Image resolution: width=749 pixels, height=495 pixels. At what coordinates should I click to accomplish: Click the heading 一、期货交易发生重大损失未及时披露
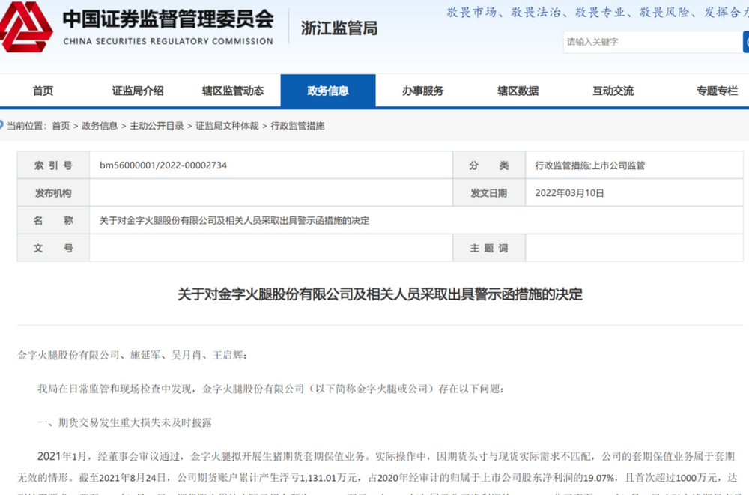pyautogui.click(x=124, y=422)
